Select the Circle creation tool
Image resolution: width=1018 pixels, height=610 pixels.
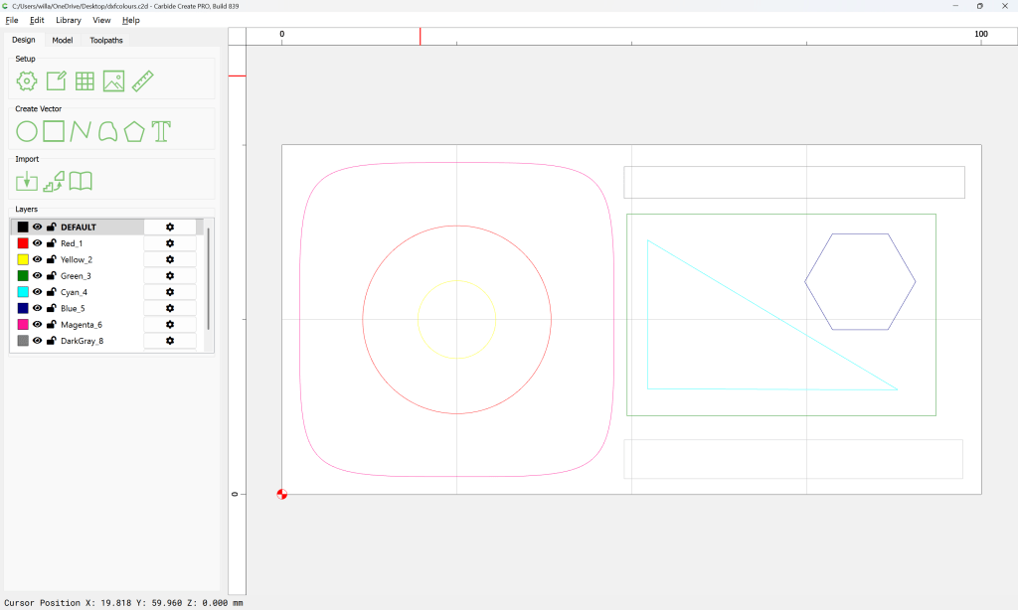pyautogui.click(x=25, y=130)
